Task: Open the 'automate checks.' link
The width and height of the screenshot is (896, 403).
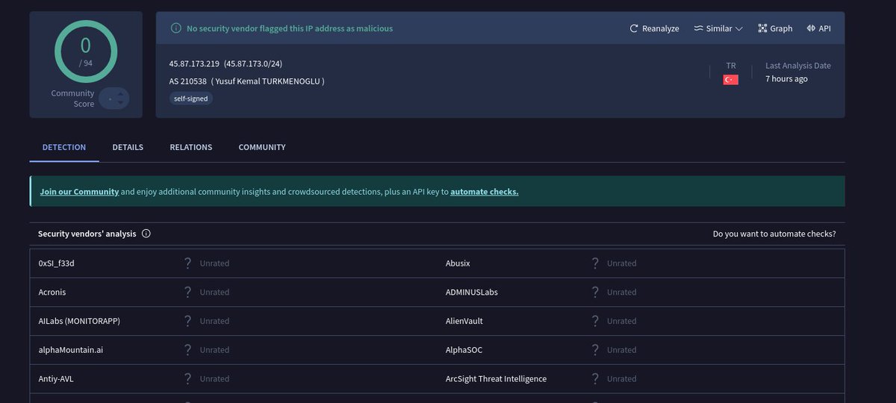Action: [x=485, y=192]
